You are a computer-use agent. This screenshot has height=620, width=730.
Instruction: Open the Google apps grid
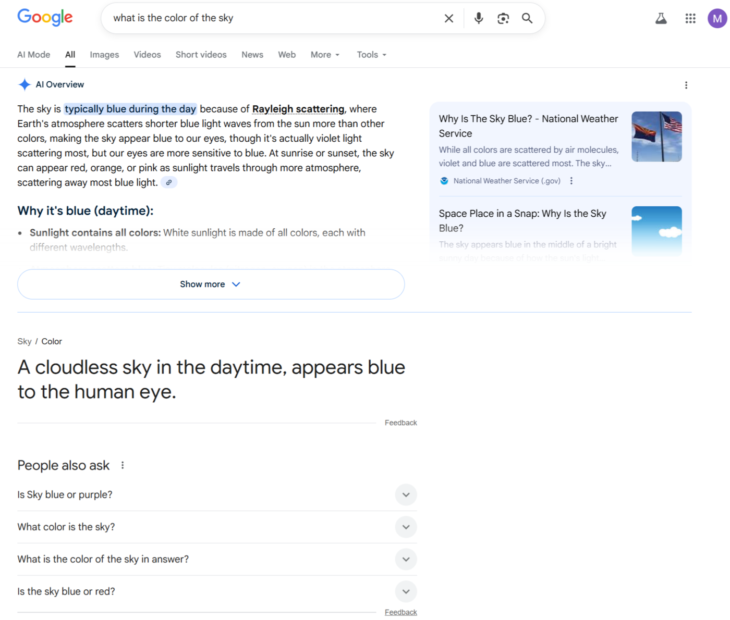point(690,19)
